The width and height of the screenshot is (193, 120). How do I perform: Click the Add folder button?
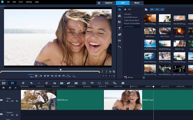coord(127,9)
